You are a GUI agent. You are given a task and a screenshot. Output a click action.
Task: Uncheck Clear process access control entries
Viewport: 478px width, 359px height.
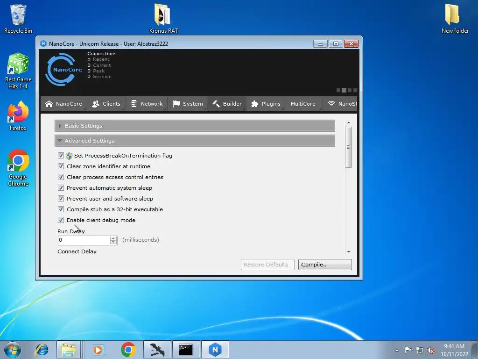click(61, 177)
